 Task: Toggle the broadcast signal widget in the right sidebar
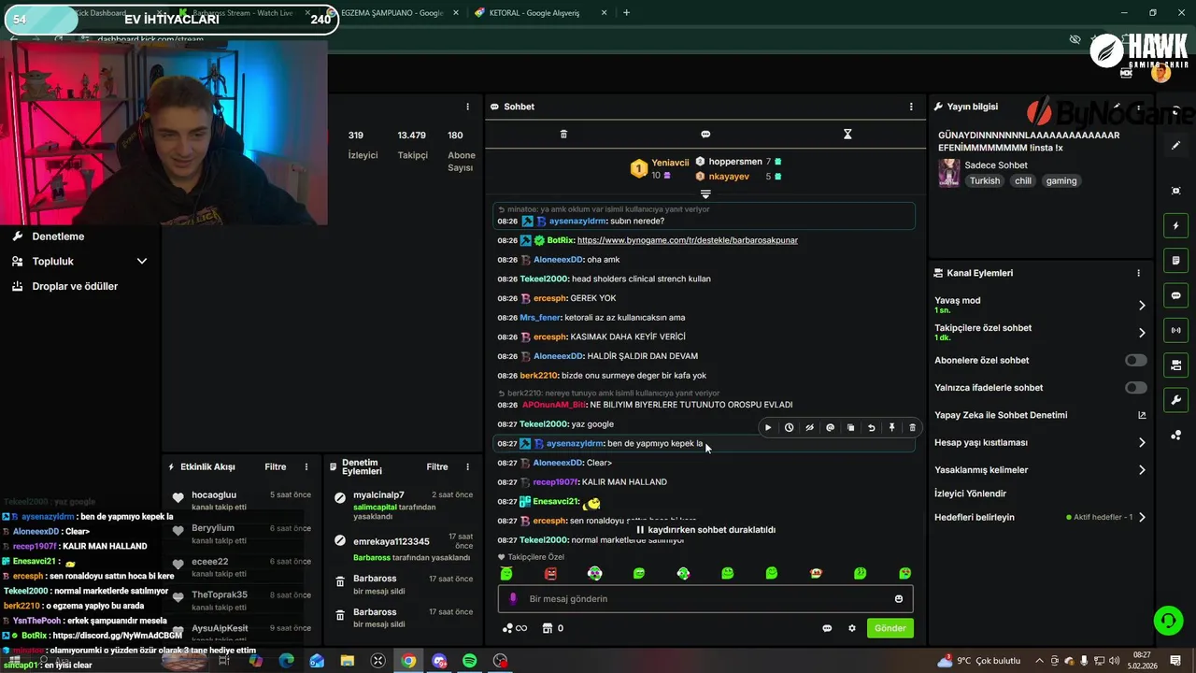(1176, 330)
